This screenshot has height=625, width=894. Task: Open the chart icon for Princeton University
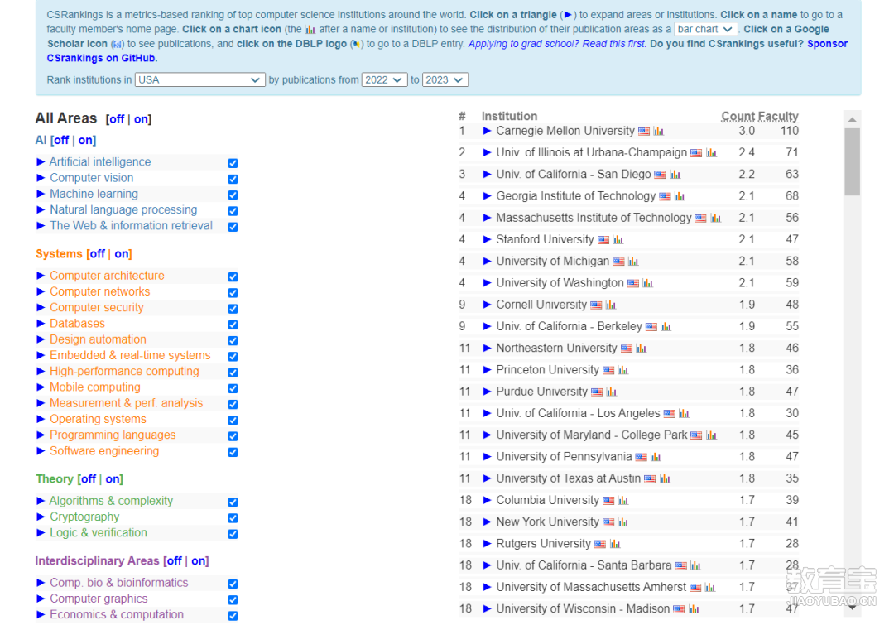pyautogui.click(x=623, y=370)
